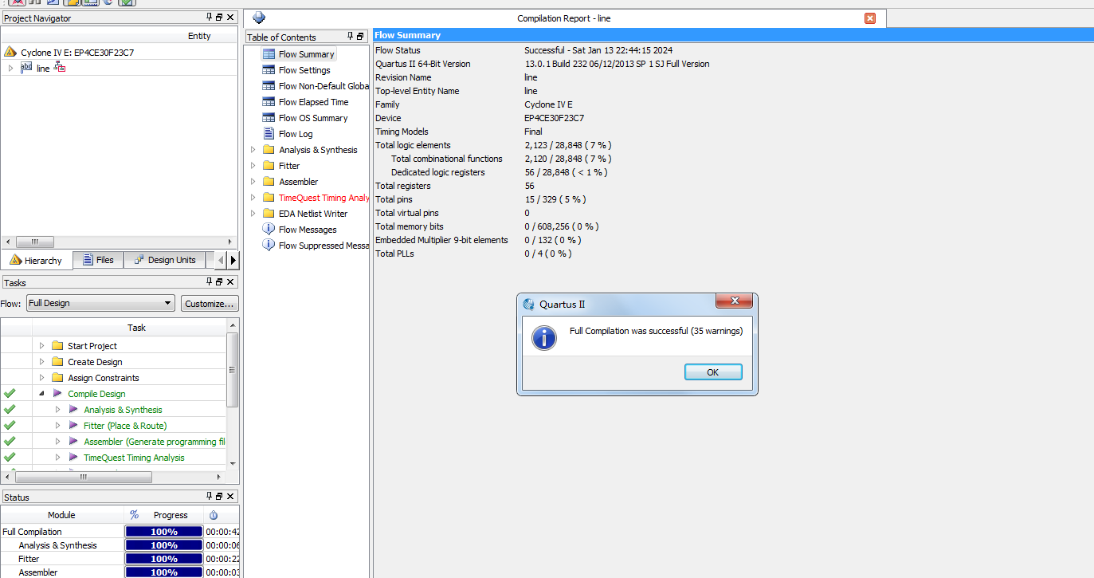Click the Entity column header
The height and width of the screenshot is (578, 1094).
coord(199,36)
